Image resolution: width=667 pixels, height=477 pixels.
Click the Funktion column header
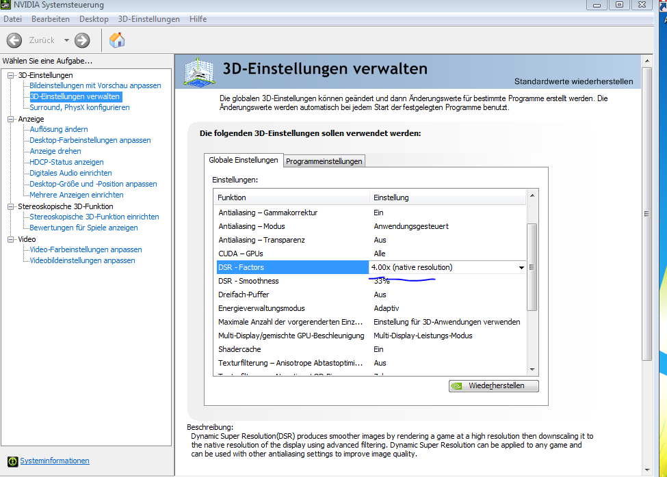tap(292, 197)
